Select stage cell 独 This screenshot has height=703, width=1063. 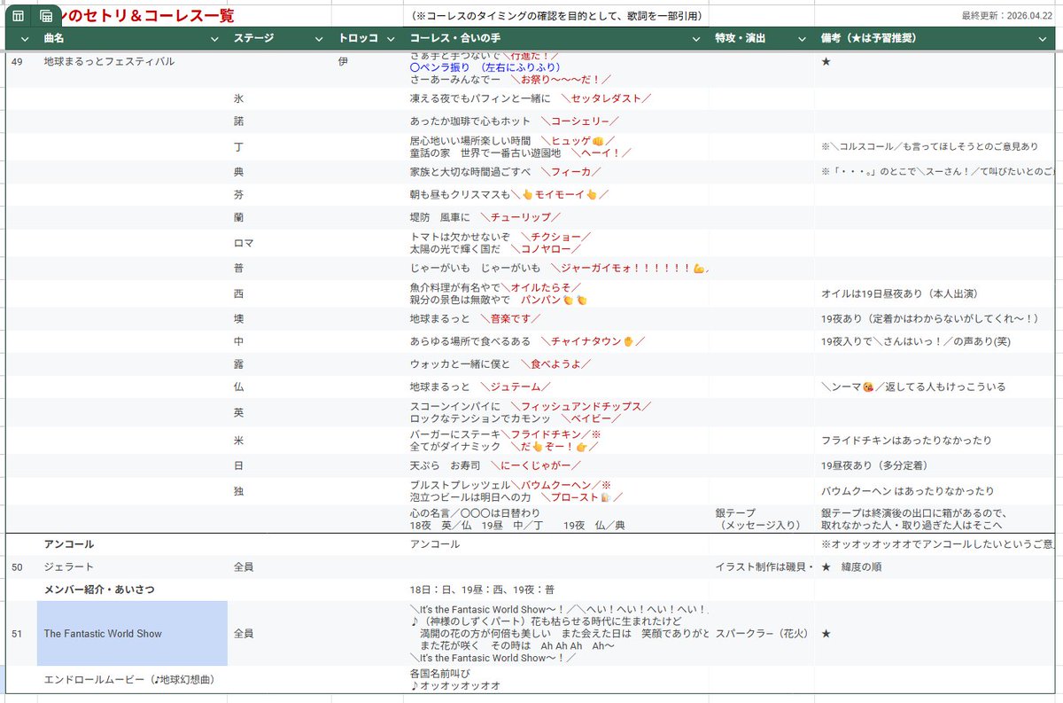(x=279, y=491)
